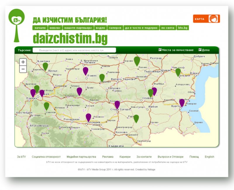This screenshot has width=234, height=190.
Task: Click the daizchistim.bg site title
Action: (x=70, y=39)
